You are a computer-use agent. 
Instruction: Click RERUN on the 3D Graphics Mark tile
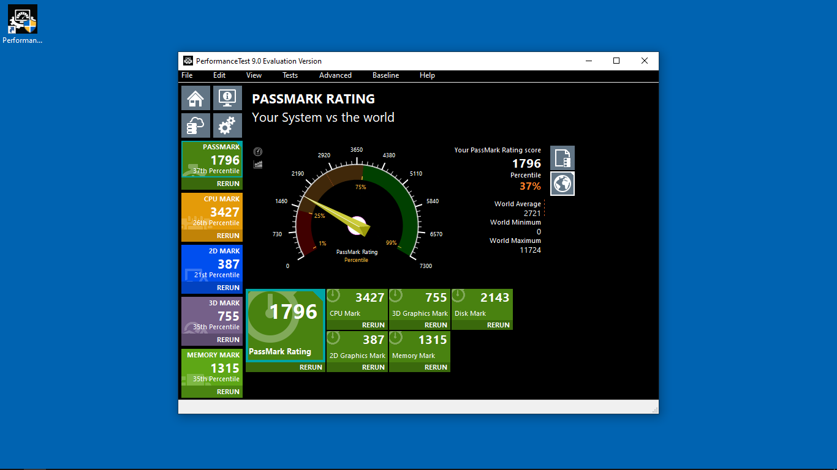436,325
